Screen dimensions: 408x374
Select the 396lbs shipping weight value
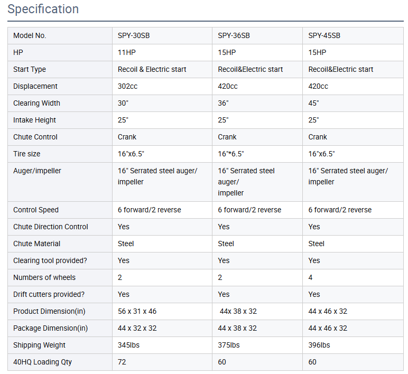point(319,345)
